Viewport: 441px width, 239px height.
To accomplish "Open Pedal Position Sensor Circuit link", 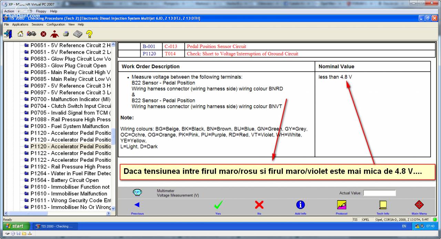I will click(216, 46).
